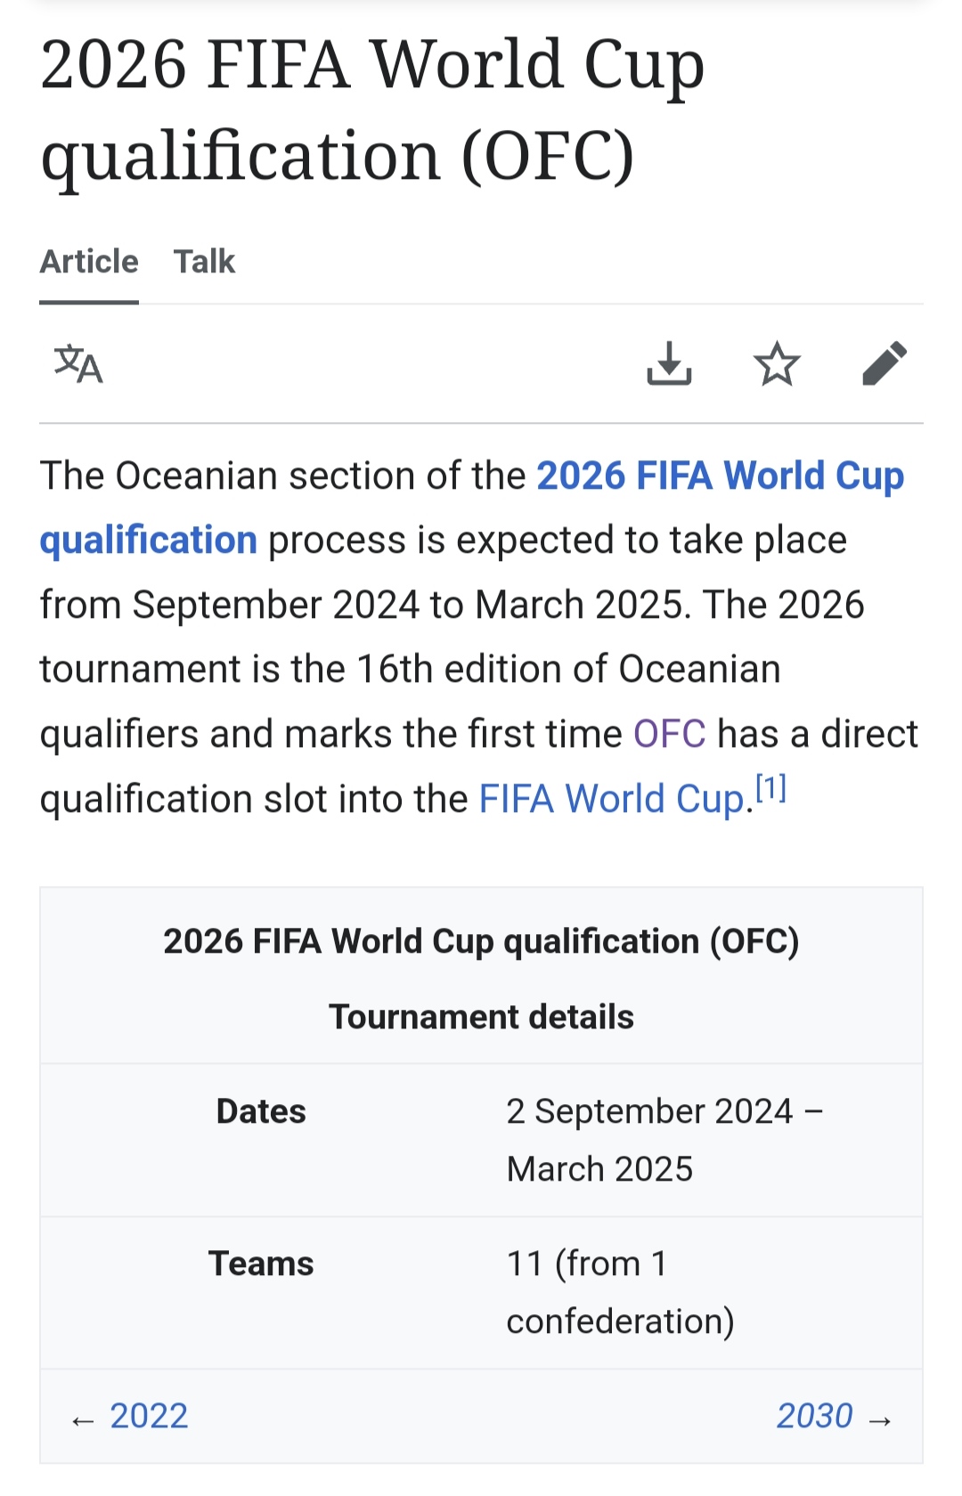
Task: Tap the infobox title caption
Action: pos(481,941)
